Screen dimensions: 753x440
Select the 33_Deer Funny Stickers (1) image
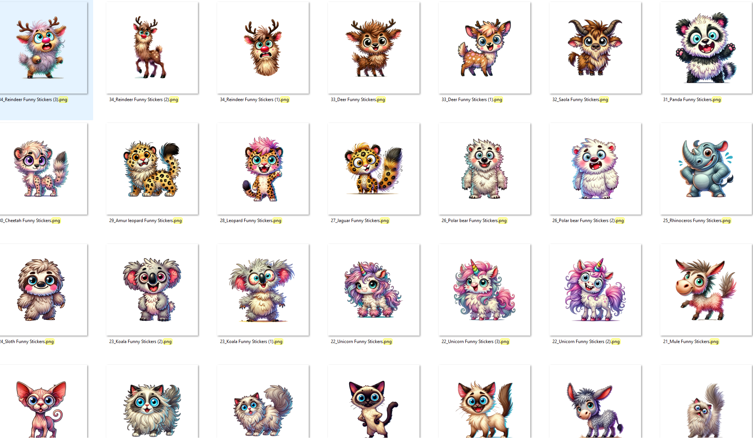484,48
